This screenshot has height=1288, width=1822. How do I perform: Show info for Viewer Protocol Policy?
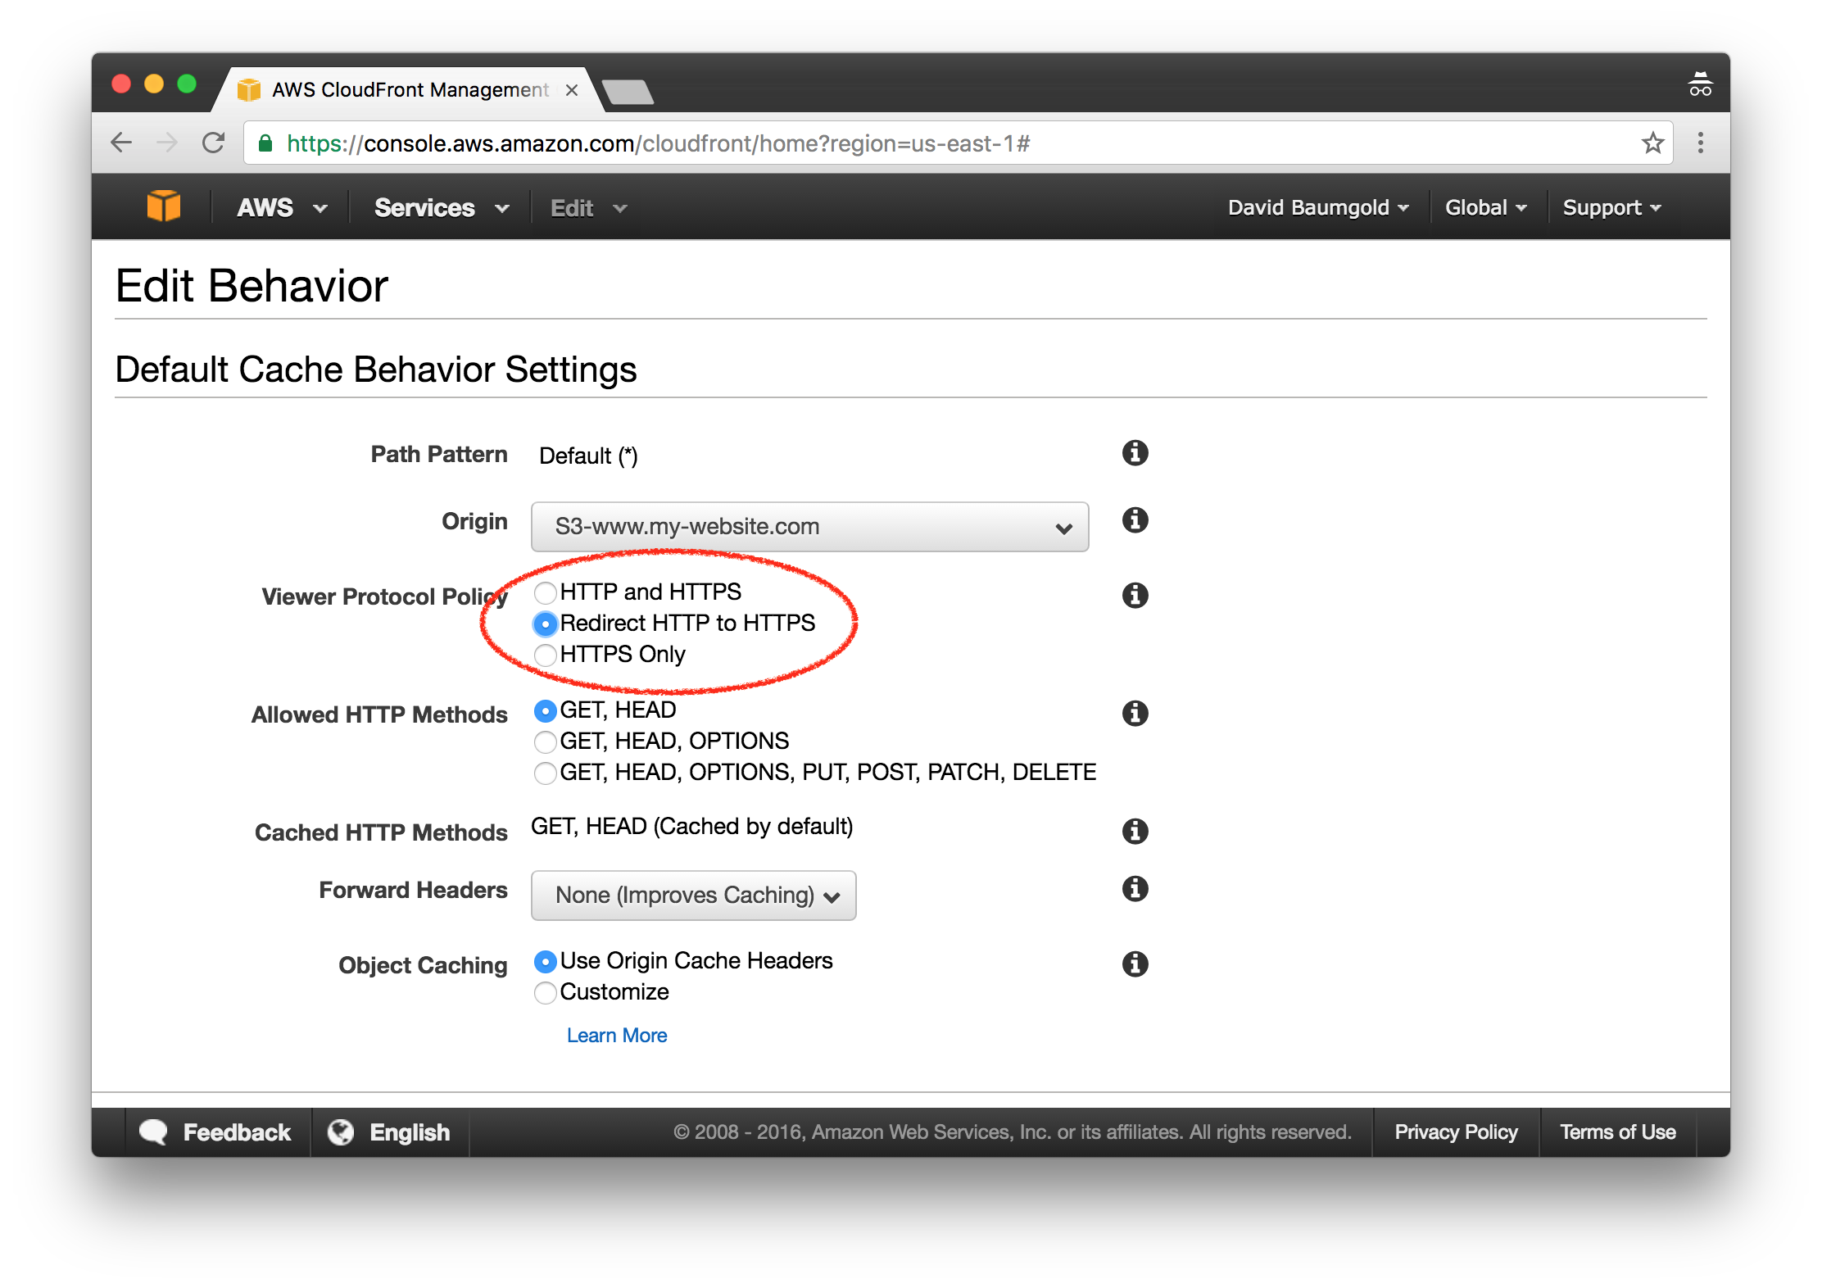point(1135,596)
